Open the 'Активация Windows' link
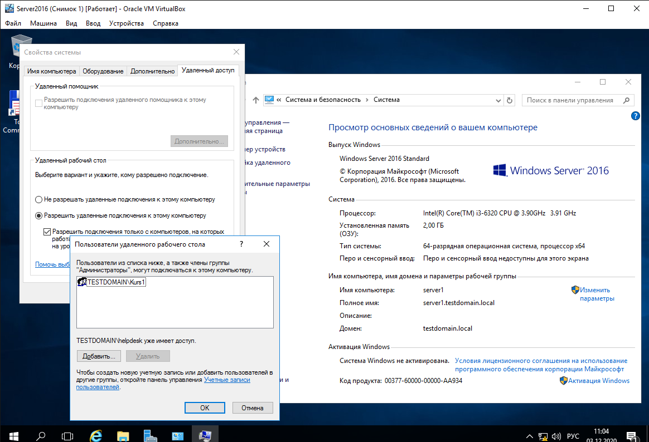The height and width of the screenshot is (442, 649). pyautogui.click(x=599, y=381)
